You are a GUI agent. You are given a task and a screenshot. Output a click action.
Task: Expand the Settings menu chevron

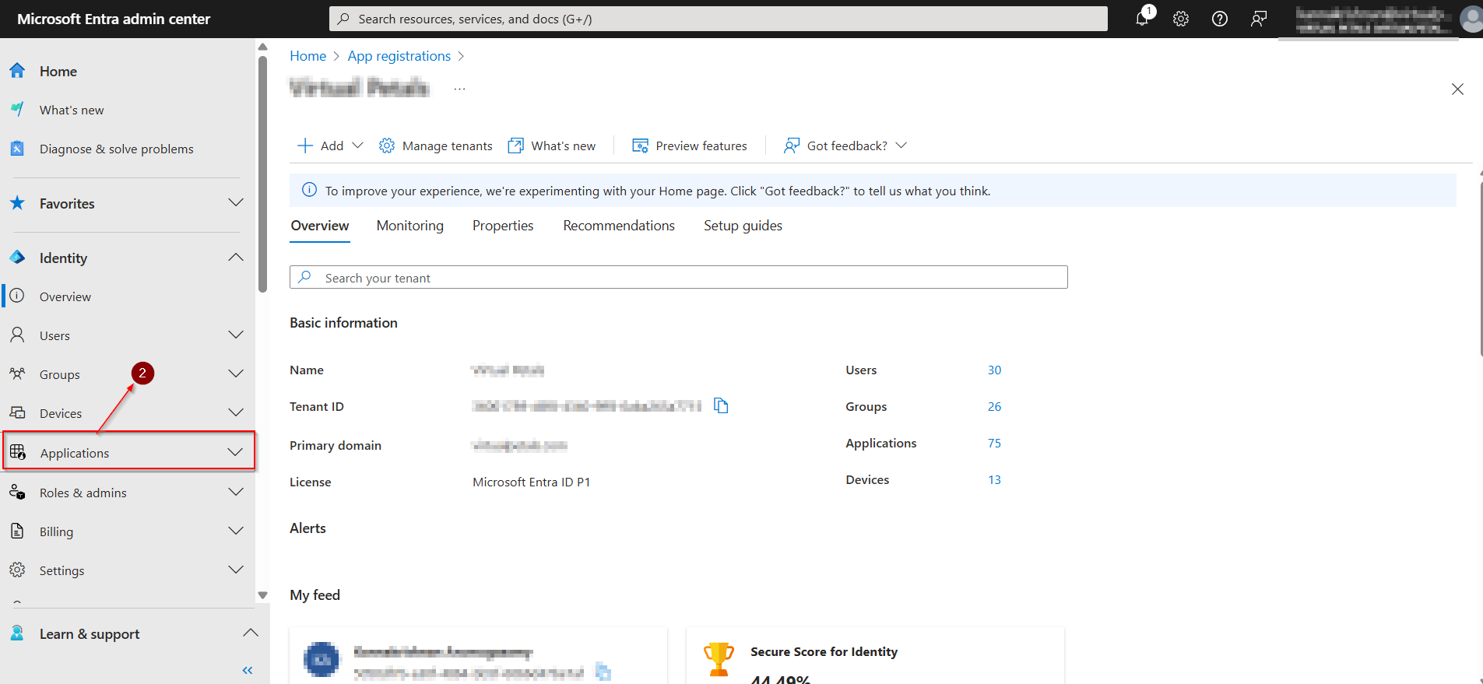click(236, 570)
